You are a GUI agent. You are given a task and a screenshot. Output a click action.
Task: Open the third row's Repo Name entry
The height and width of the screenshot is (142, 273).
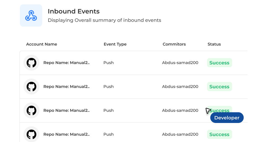67,111
